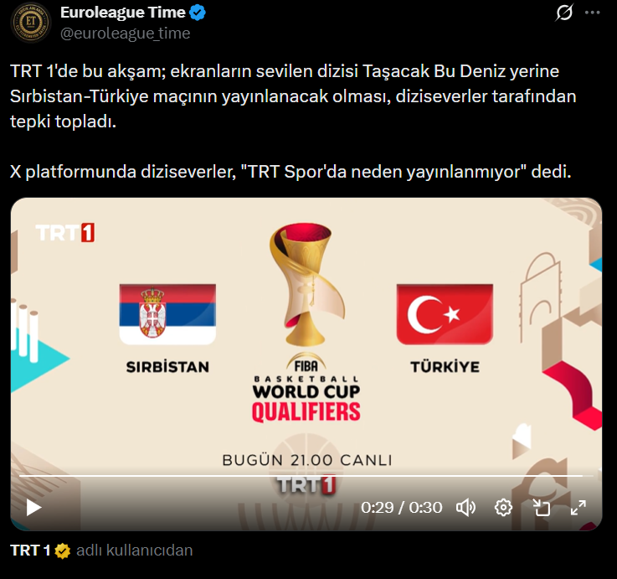This screenshot has width=617, height=579.
Task: Mute the video with the speaker icon
Action: point(465,507)
